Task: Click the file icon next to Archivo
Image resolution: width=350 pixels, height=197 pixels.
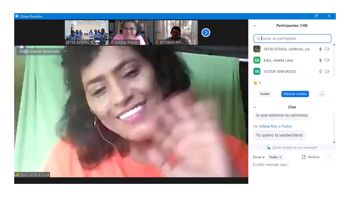Action: [304, 157]
